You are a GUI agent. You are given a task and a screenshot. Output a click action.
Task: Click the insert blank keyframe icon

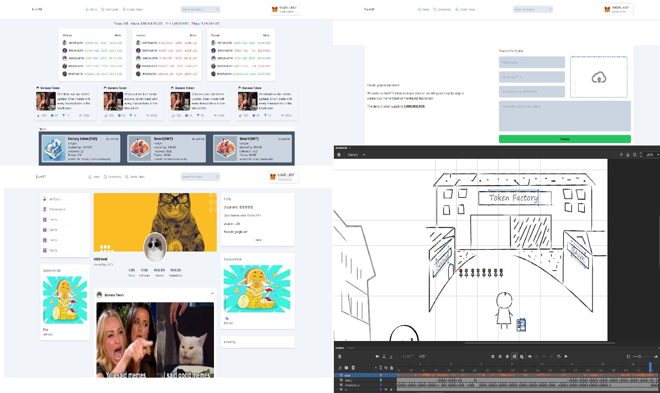[x=500, y=356]
